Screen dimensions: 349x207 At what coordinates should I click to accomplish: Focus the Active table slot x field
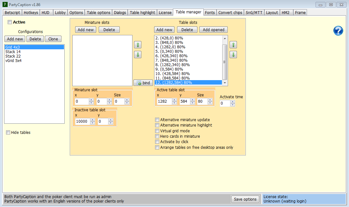coord(165,101)
